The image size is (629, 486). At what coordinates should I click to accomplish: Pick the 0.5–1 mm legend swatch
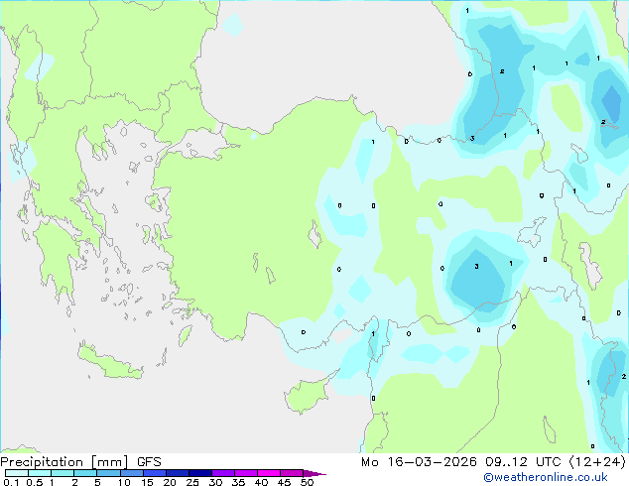[40, 473]
